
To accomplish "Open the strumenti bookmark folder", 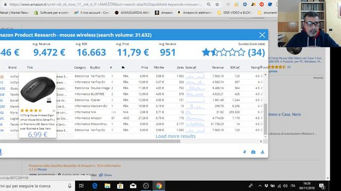I will pyautogui.click(x=267, y=13).
